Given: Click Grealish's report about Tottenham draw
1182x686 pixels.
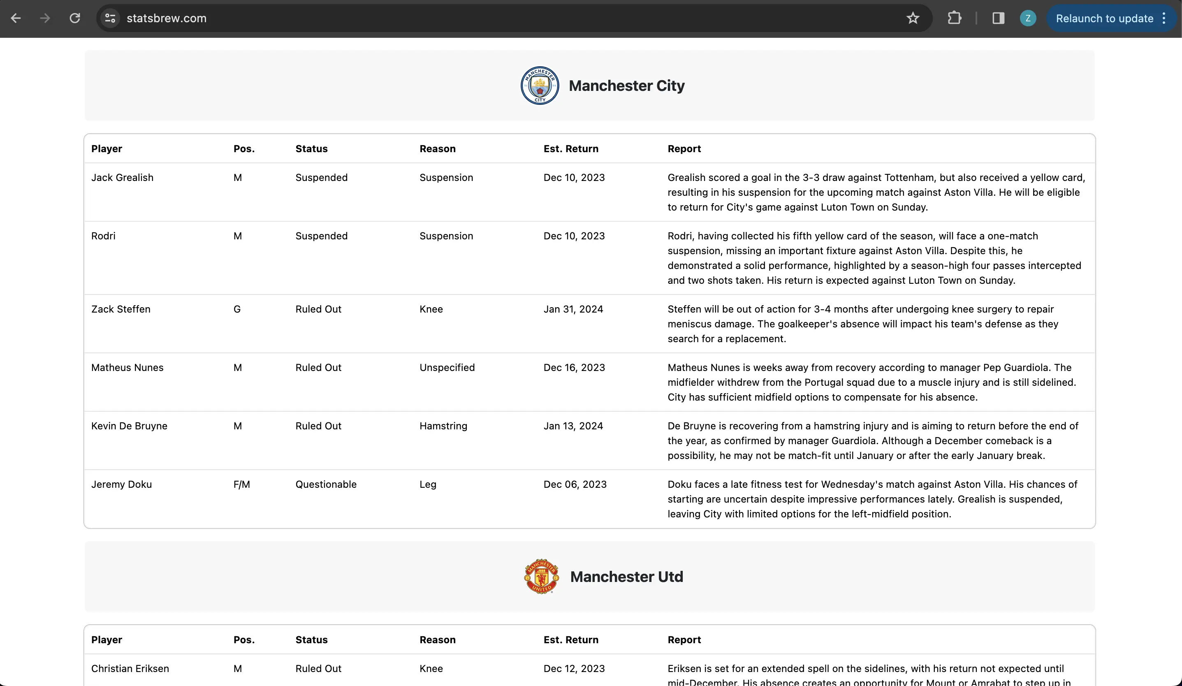Looking at the screenshot, I should coord(876,192).
